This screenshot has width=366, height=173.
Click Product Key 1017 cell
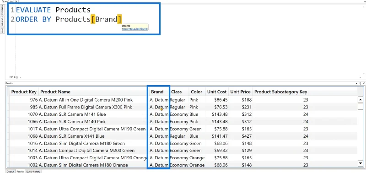pyautogui.click(x=24, y=129)
